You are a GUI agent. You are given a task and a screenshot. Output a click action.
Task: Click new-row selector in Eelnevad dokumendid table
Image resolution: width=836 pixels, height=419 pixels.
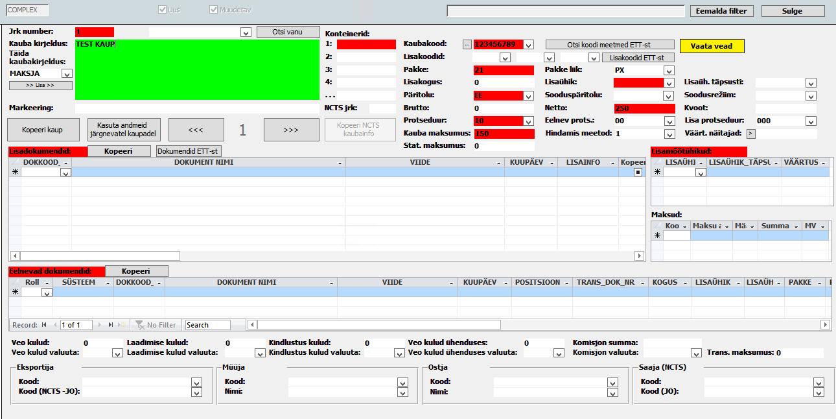15,293
